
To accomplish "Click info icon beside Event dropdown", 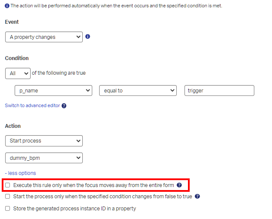I will click(x=88, y=37).
